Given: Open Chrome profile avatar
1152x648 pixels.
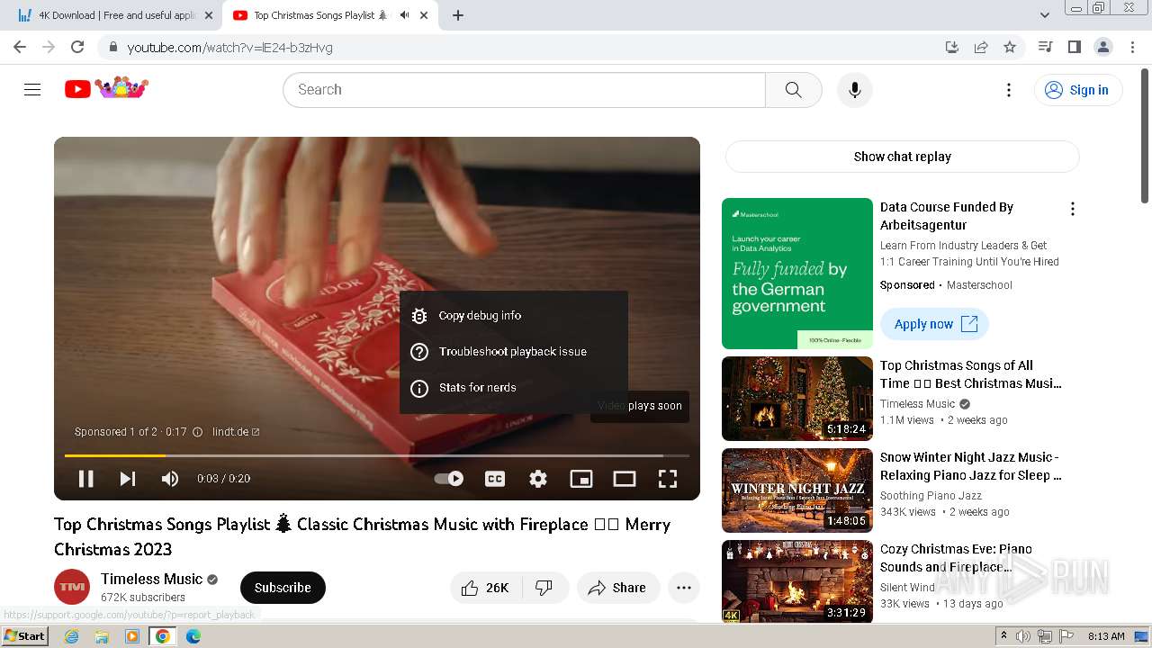Looking at the screenshot, I should 1102,47.
